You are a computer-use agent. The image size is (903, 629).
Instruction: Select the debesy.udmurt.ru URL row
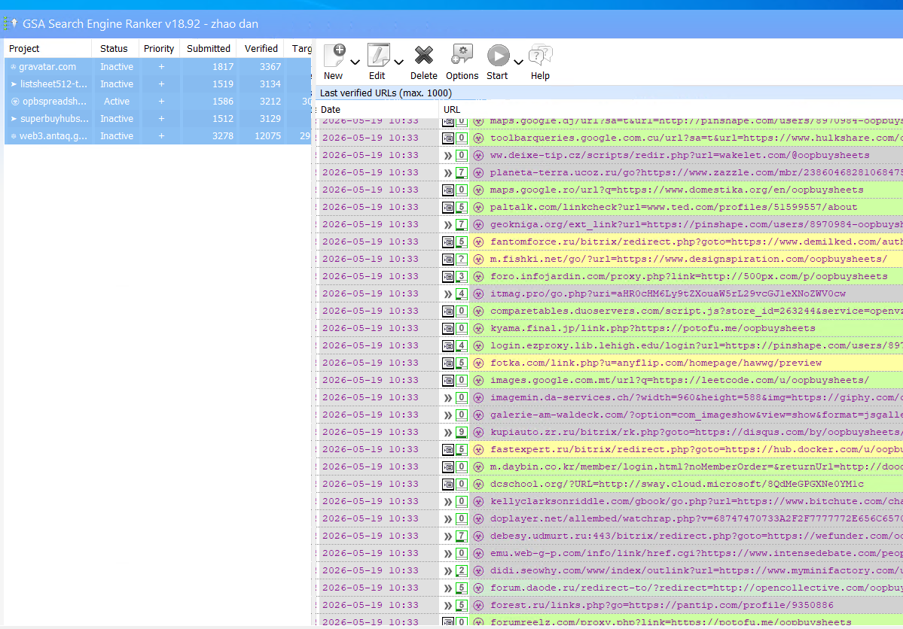coord(609,536)
